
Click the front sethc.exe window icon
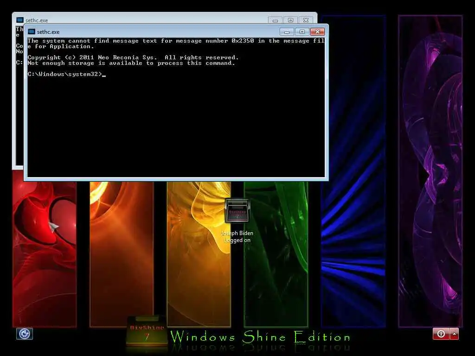pyautogui.click(x=32, y=32)
